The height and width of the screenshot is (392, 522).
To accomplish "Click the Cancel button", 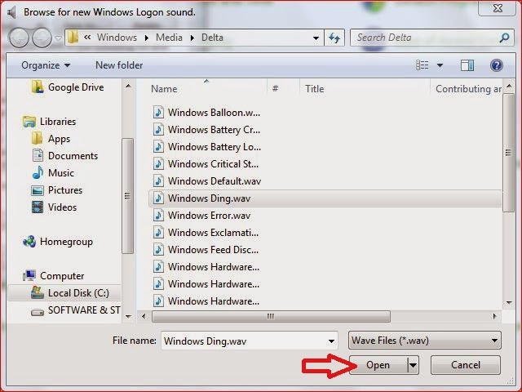I will click(466, 365).
